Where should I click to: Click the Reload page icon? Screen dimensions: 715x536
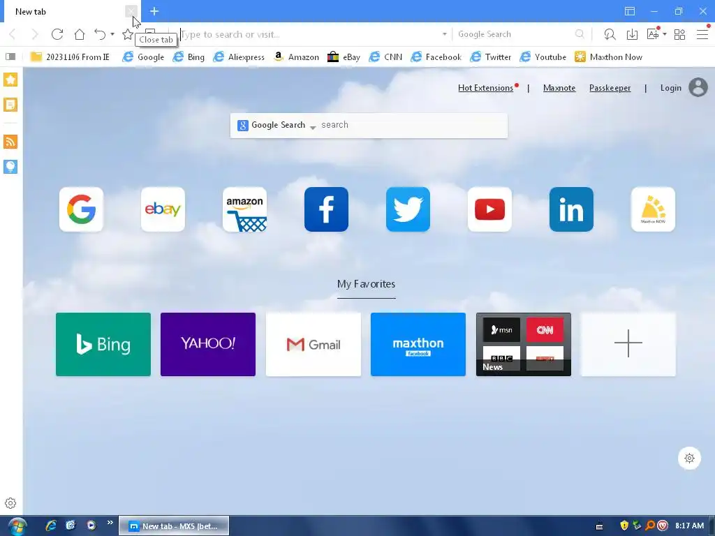point(57,34)
